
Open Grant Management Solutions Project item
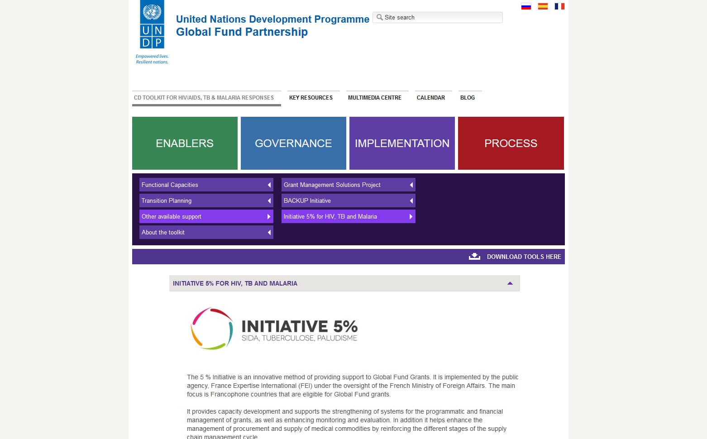click(349, 185)
